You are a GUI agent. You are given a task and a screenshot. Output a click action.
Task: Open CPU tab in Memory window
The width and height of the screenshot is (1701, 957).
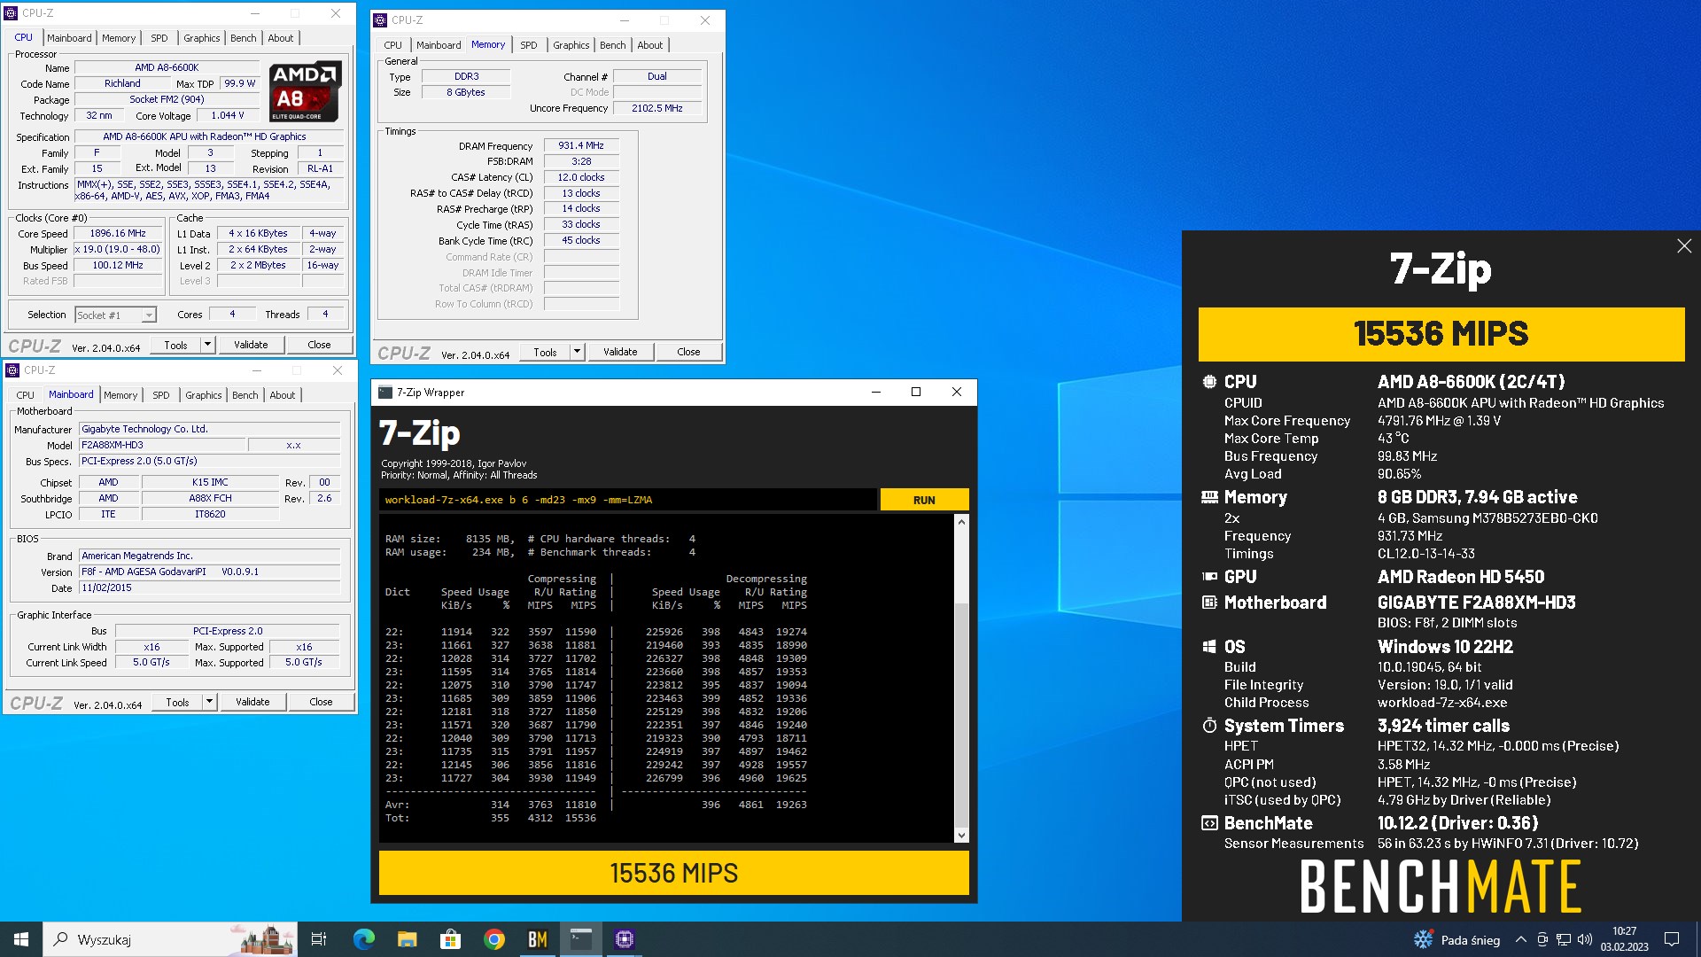[x=393, y=45]
